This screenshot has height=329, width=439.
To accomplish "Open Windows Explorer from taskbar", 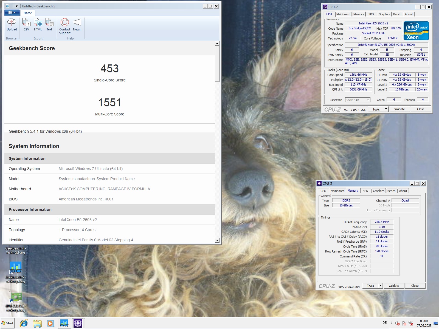I will 37,324.
